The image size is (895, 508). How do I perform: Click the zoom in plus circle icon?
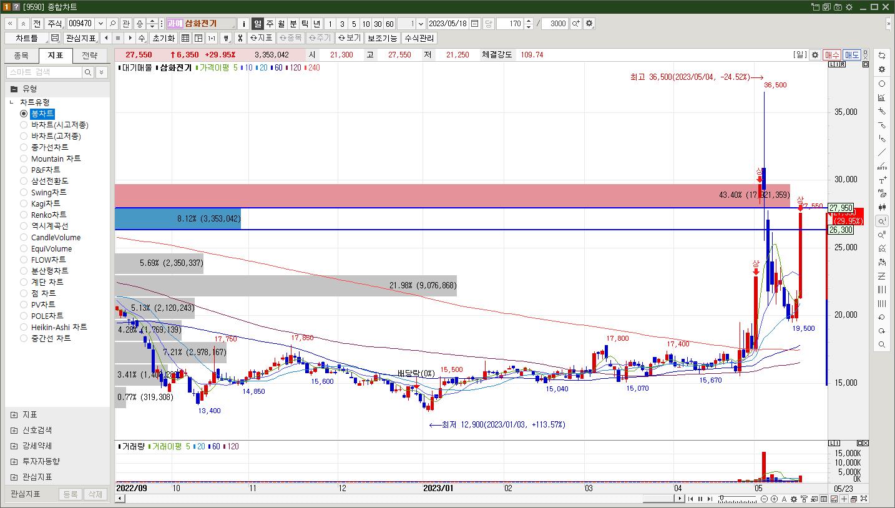[x=775, y=499]
